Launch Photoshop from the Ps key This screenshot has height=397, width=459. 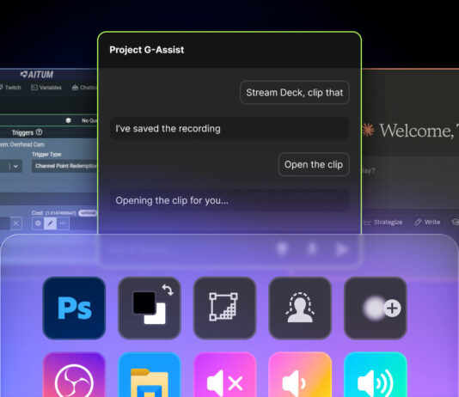click(74, 308)
